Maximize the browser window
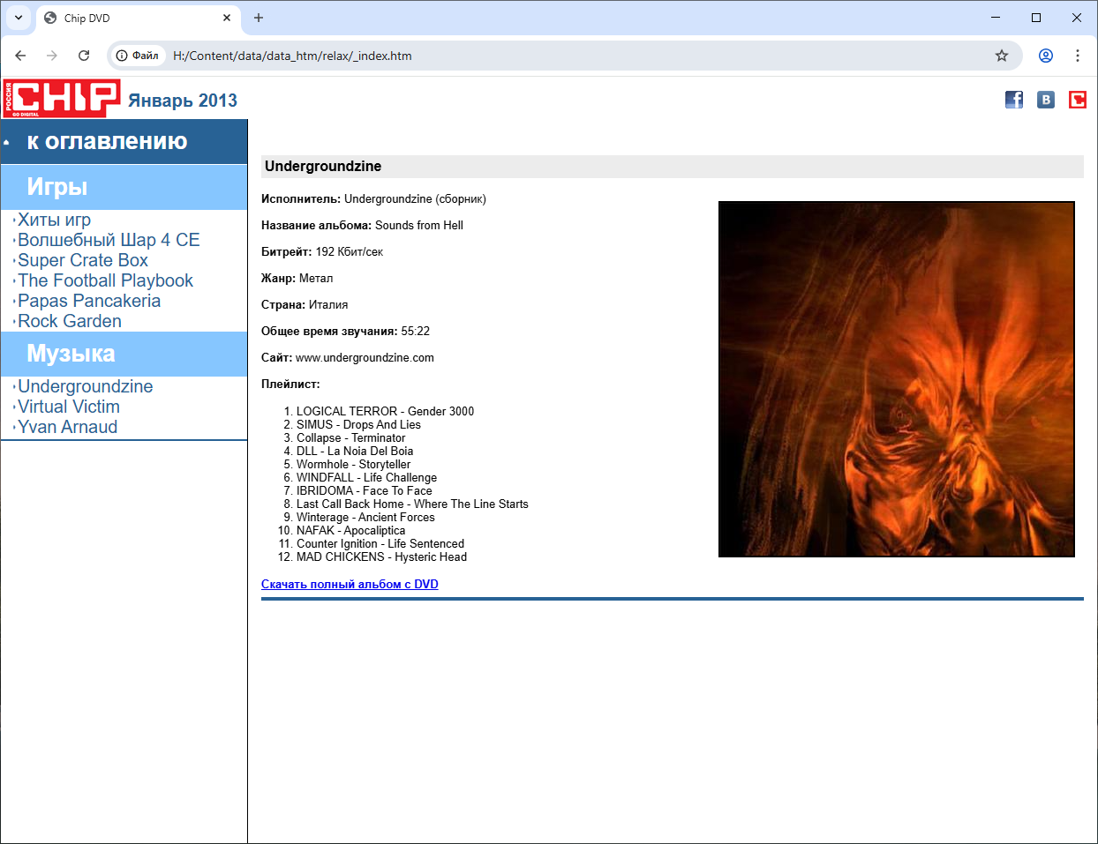This screenshot has width=1098, height=844. (x=1036, y=18)
